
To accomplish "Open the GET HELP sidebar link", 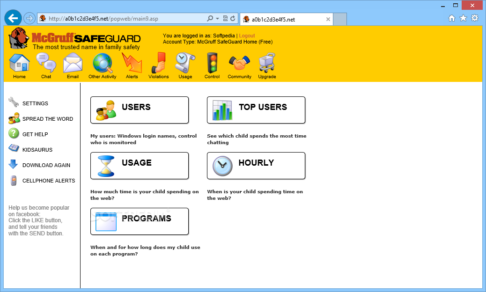I will pos(35,134).
